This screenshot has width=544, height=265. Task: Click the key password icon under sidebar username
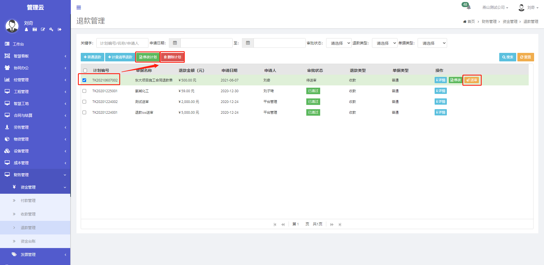pos(51,29)
